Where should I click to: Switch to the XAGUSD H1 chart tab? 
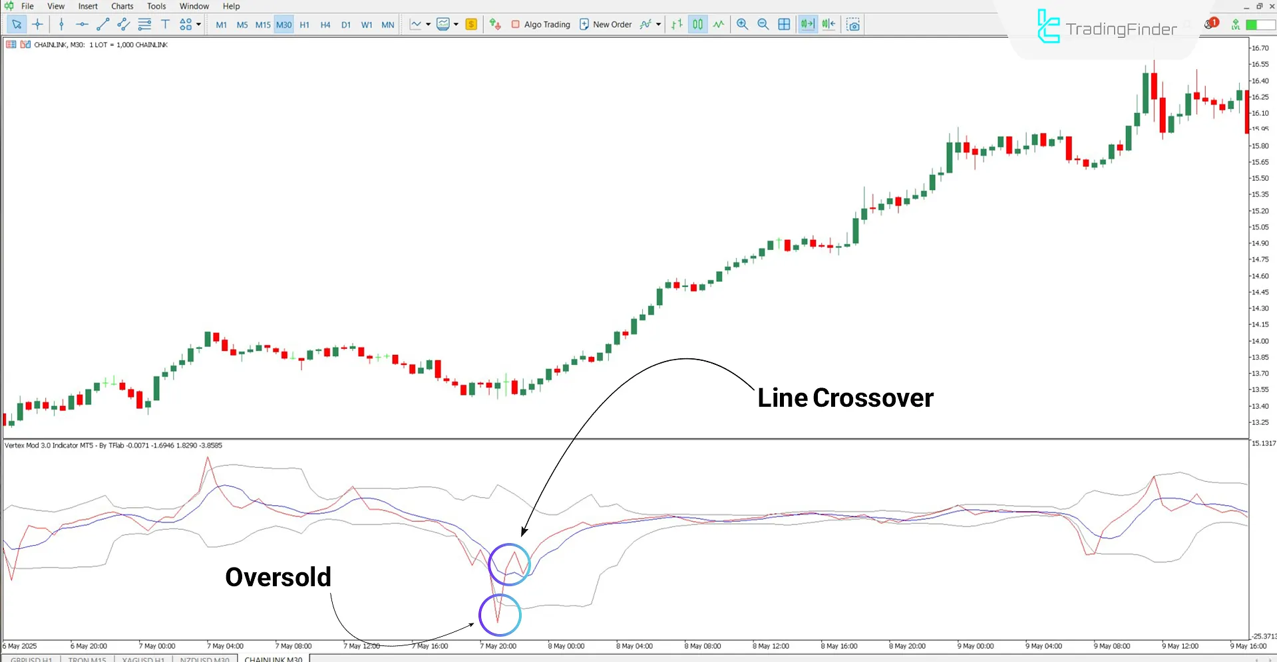143,659
